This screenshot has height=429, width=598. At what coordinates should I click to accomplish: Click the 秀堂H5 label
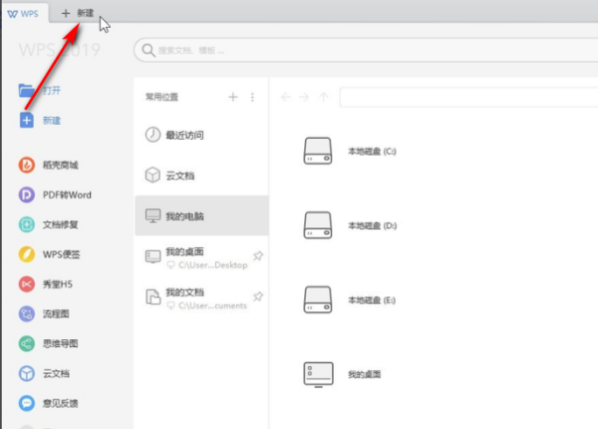click(x=57, y=284)
